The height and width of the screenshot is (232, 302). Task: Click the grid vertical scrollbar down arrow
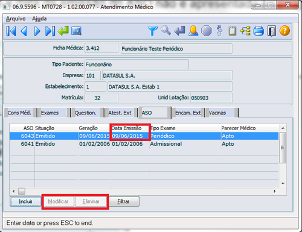tap(283, 183)
